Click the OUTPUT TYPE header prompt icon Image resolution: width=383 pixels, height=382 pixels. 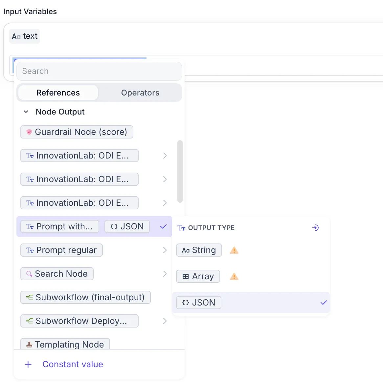182,228
